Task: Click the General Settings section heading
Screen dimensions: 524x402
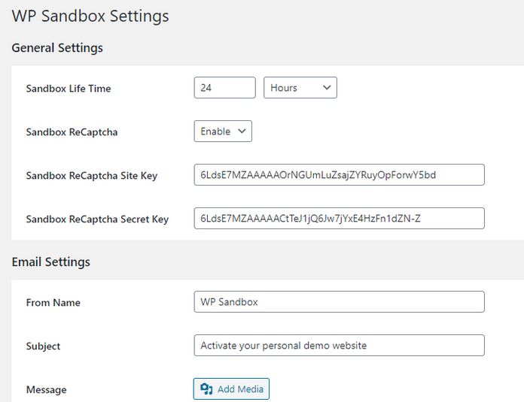Action: (57, 48)
